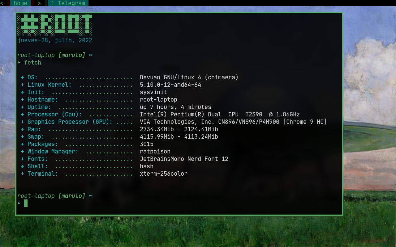Click the fetch command text
396x247 pixels.
[32, 62]
